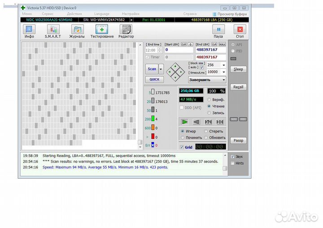Click the Start LBA input field
323x228 pixels.
[179, 50]
